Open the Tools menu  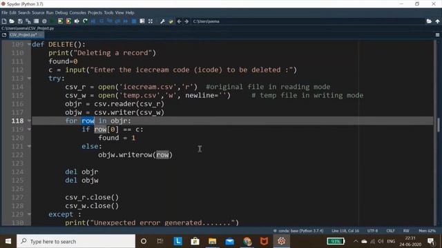pyautogui.click(x=108, y=12)
